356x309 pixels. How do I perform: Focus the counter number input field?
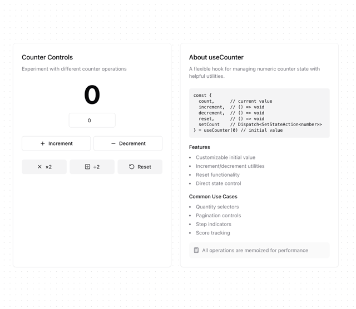pos(92,120)
